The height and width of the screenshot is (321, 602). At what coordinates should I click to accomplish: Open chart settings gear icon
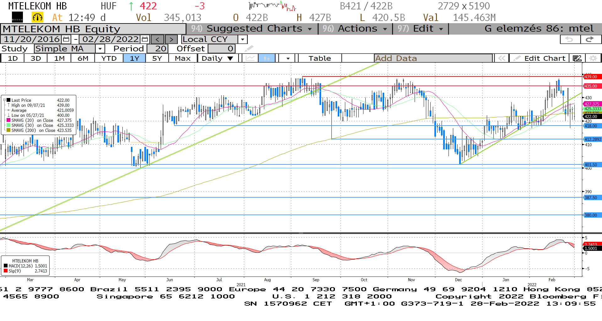point(593,58)
